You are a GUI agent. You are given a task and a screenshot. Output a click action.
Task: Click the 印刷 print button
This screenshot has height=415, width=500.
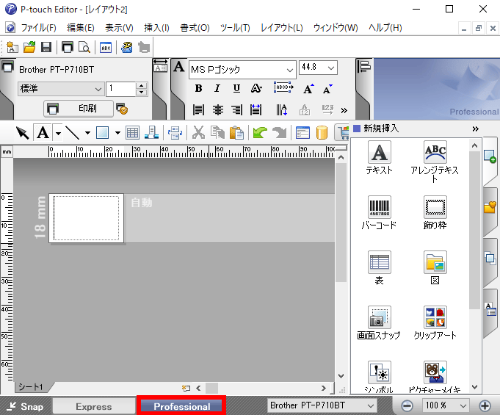[79, 109]
